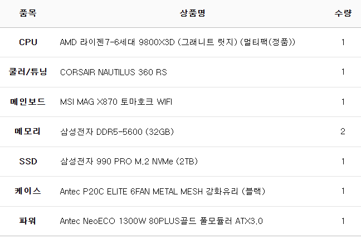The image size is (361, 239).
Task: Select the CPU category label
Action: pyautogui.click(x=28, y=42)
